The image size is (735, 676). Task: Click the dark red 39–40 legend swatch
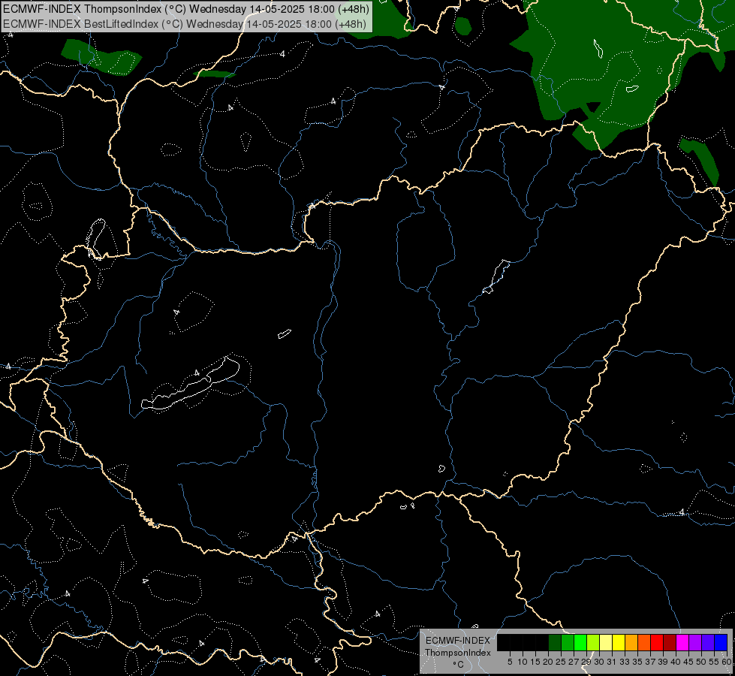pyautogui.click(x=670, y=642)
